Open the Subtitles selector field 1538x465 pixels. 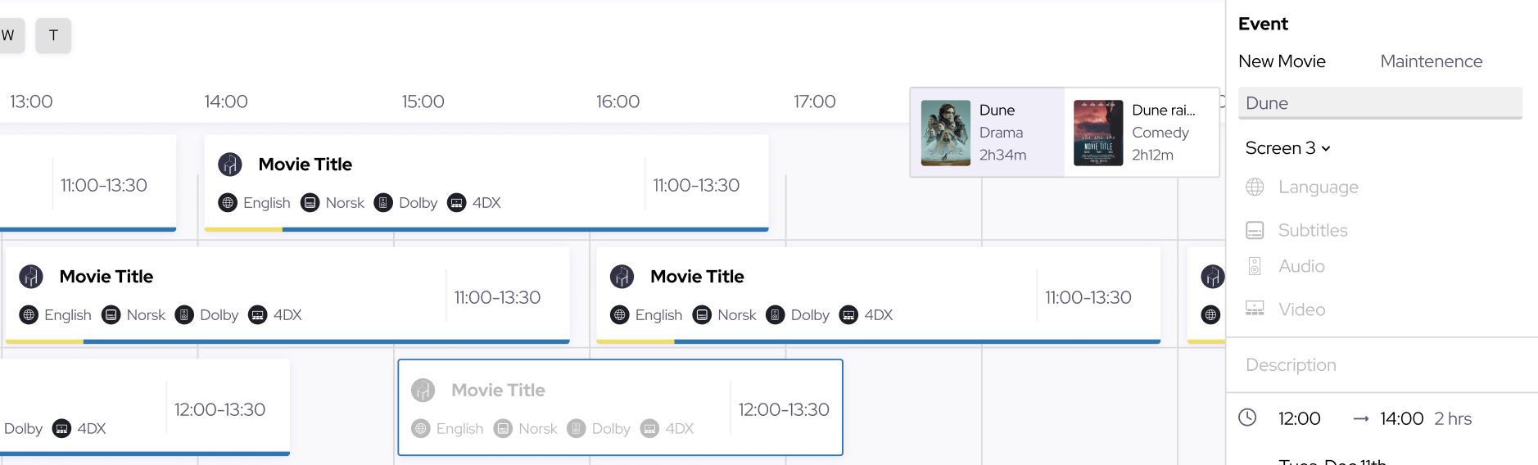[x=1382, y=230]
